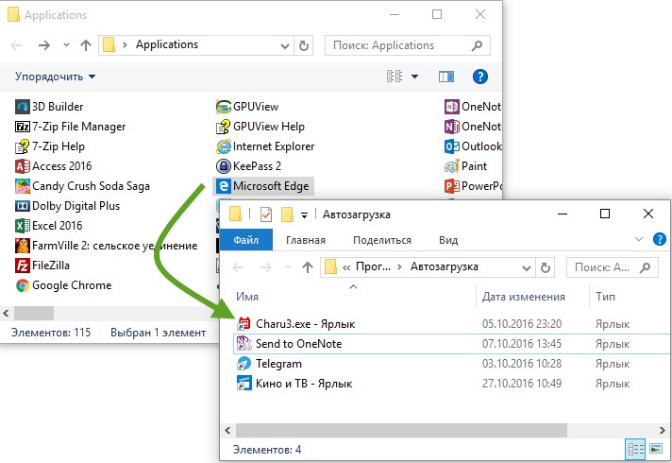Select the GPUView icon
The height and width of the screenshot is (463, 672).
(x=224, y=107)
